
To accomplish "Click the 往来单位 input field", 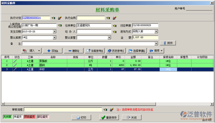I will pyautogui.click(x=94, y=25).
